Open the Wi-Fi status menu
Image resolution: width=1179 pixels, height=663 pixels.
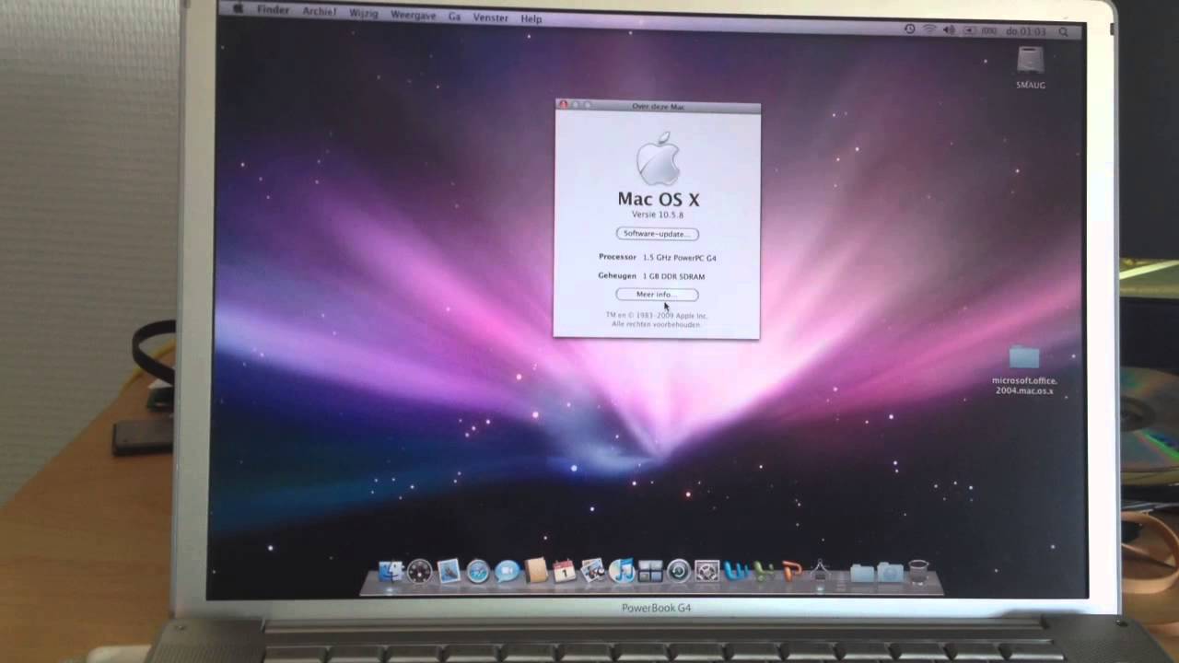(928, 30)
